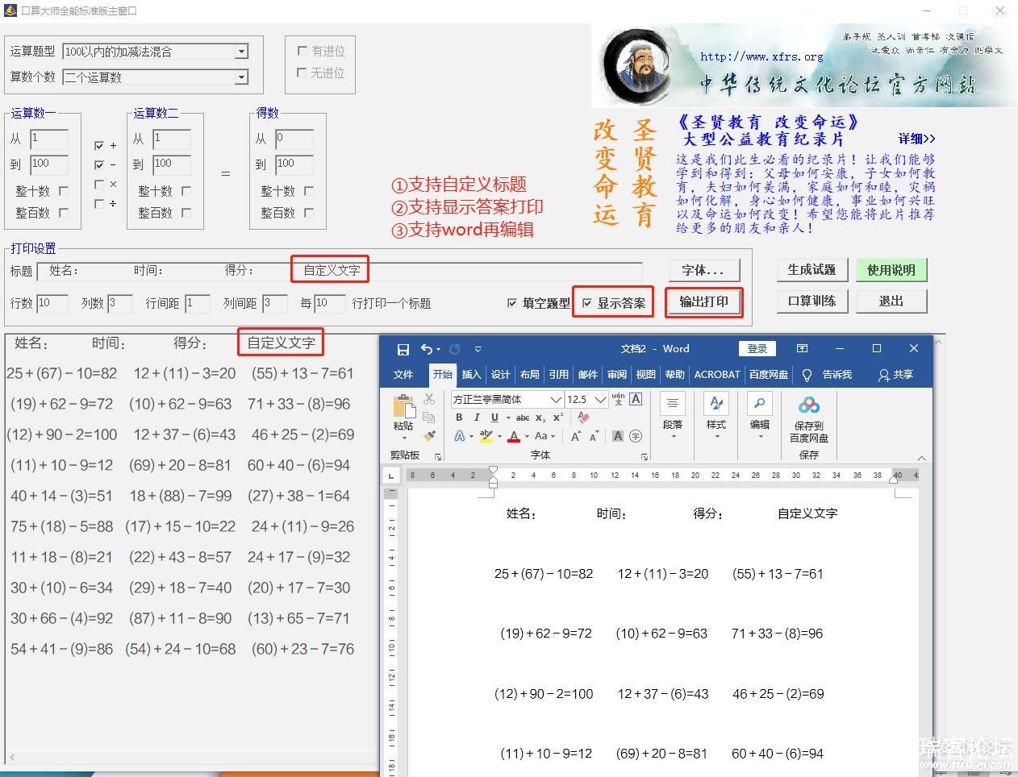Open the undo history dropdown arrow
This screenshot has height=777, width=1018.
coord(438,349)
